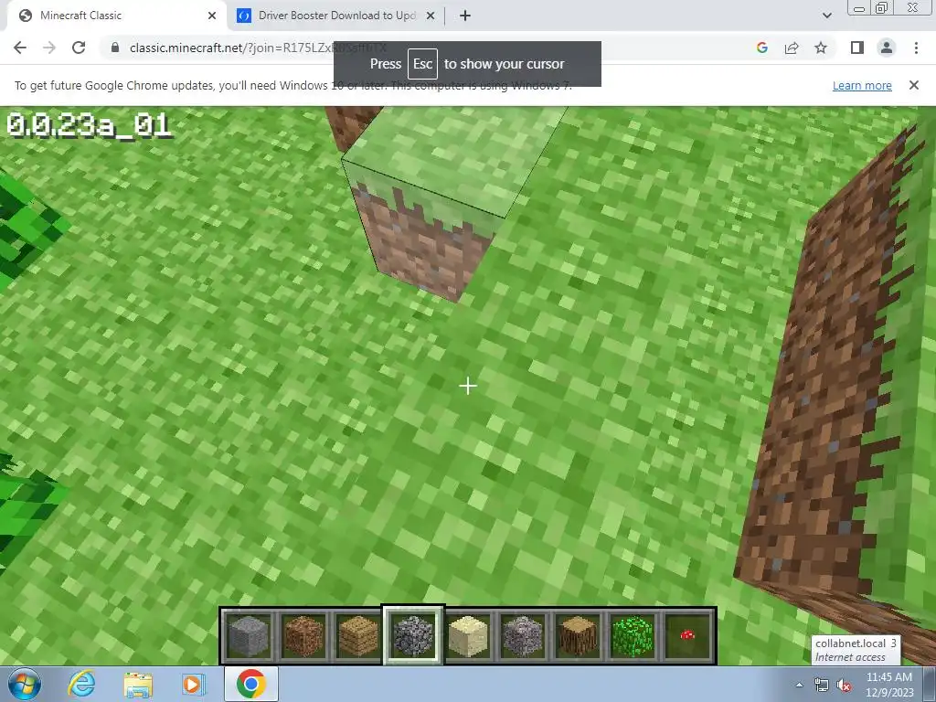
Task: Select the wooden planks block in hotbar
Action: (x=358, y=636)
